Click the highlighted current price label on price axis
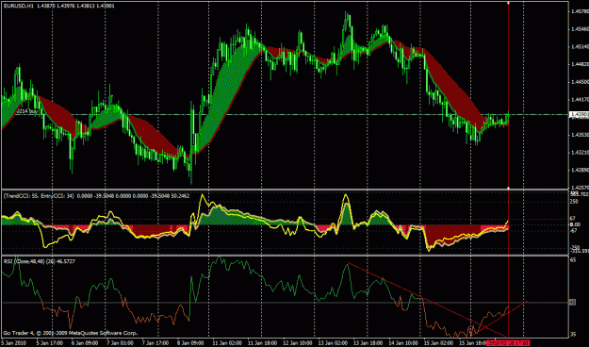Viewport: 589px width, 347px height. tap(580, 114)
